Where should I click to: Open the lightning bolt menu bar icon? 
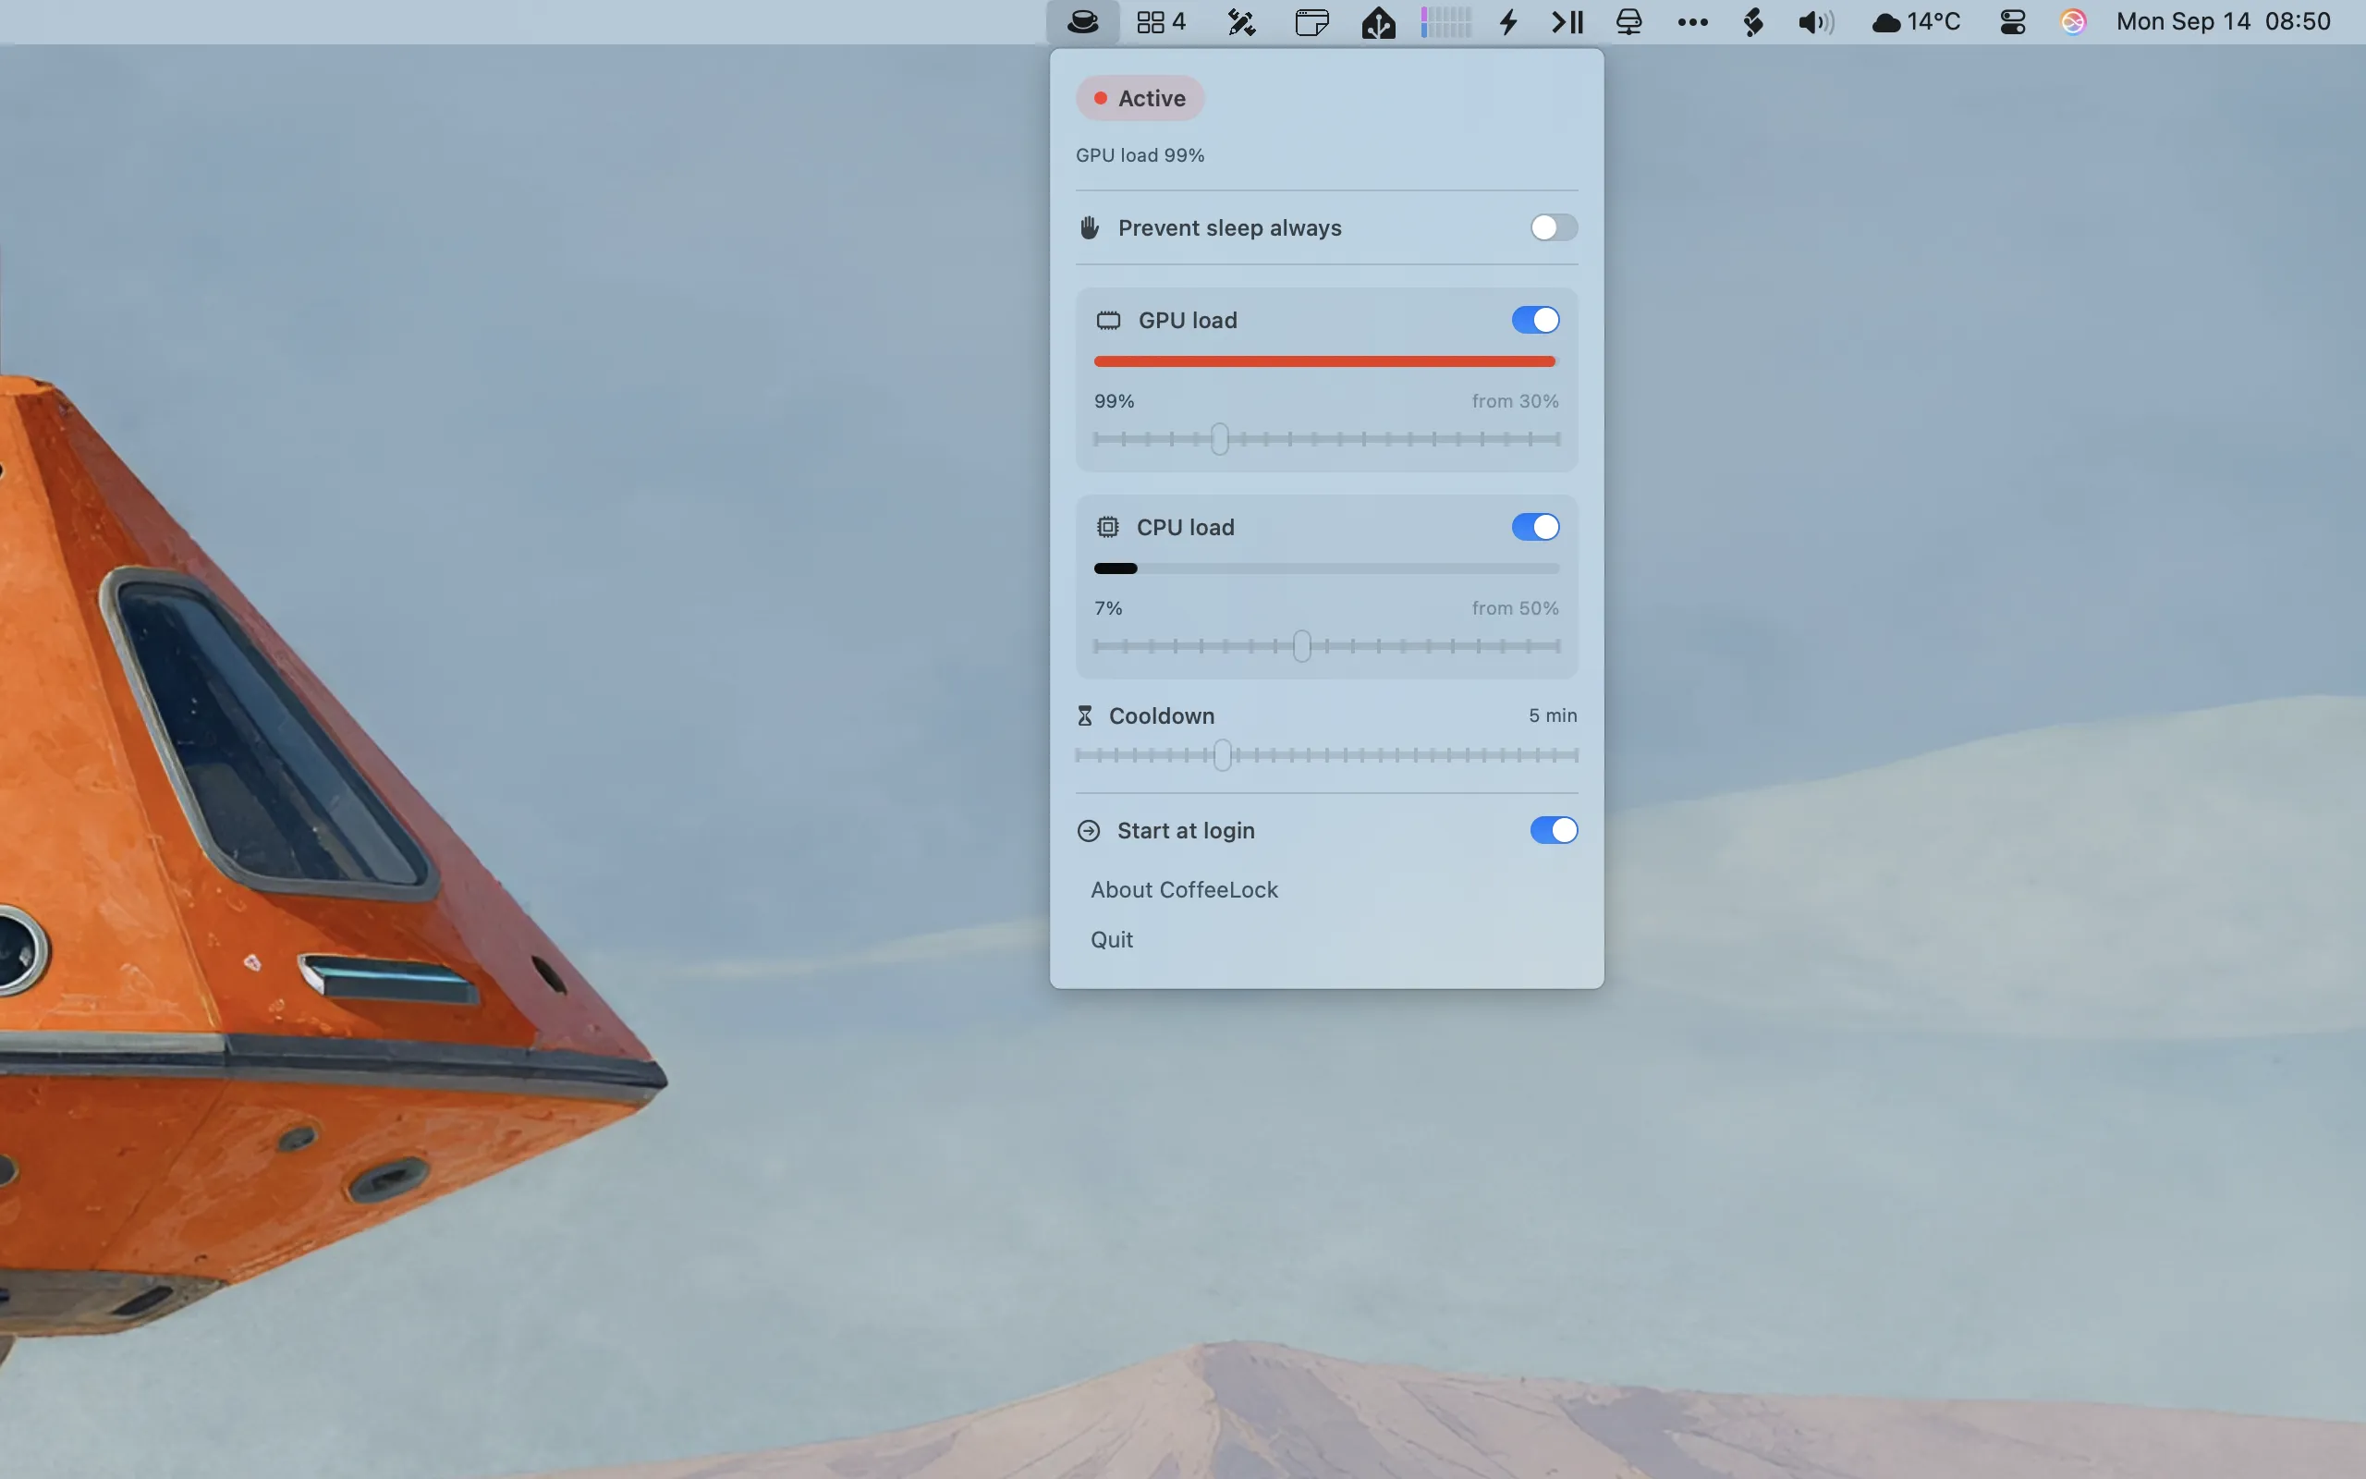pyautogui.click(x=1508, y=21)
